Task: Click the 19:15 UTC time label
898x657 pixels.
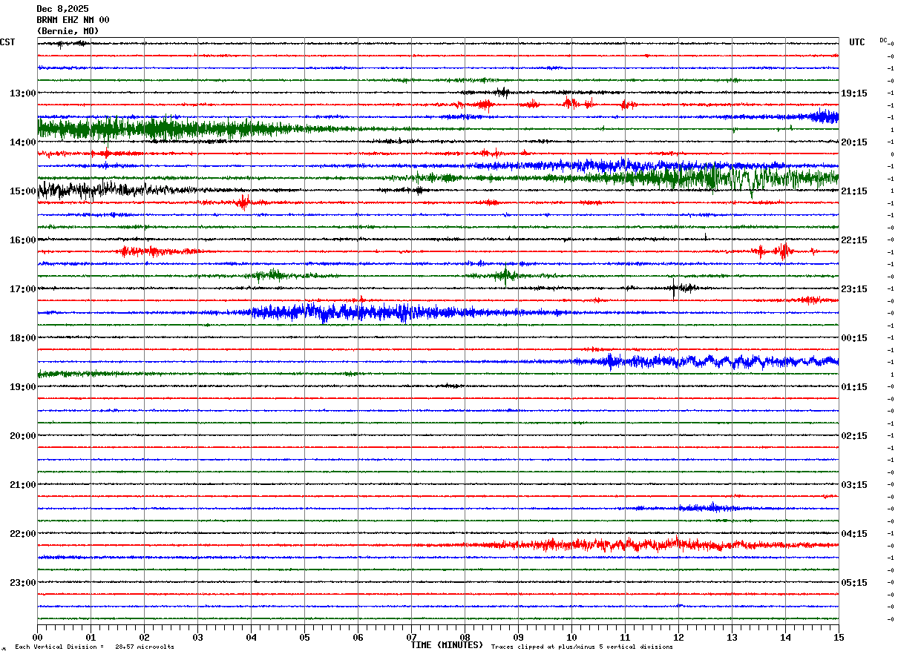Action: click(x=854, y=93)
